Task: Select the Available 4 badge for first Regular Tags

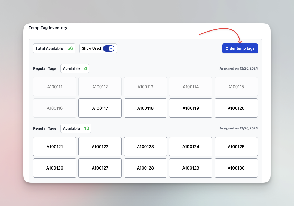Action: 75,68
